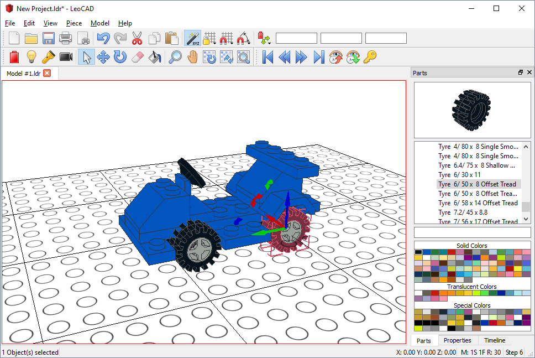Open the angle snap dropdown
Screen dimensions: 535x358
click(244, 38)
